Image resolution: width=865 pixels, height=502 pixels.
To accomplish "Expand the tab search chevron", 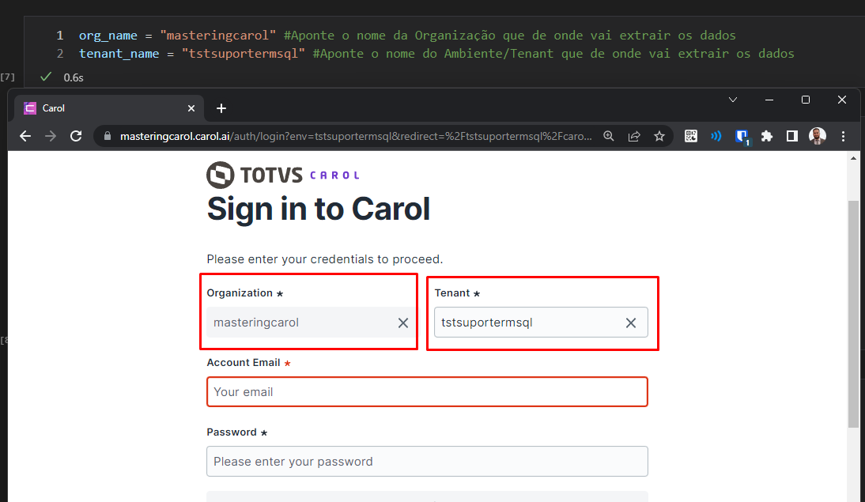I will [x=733, y=100].
